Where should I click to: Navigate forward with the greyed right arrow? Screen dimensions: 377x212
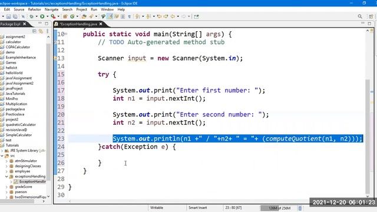184,16
